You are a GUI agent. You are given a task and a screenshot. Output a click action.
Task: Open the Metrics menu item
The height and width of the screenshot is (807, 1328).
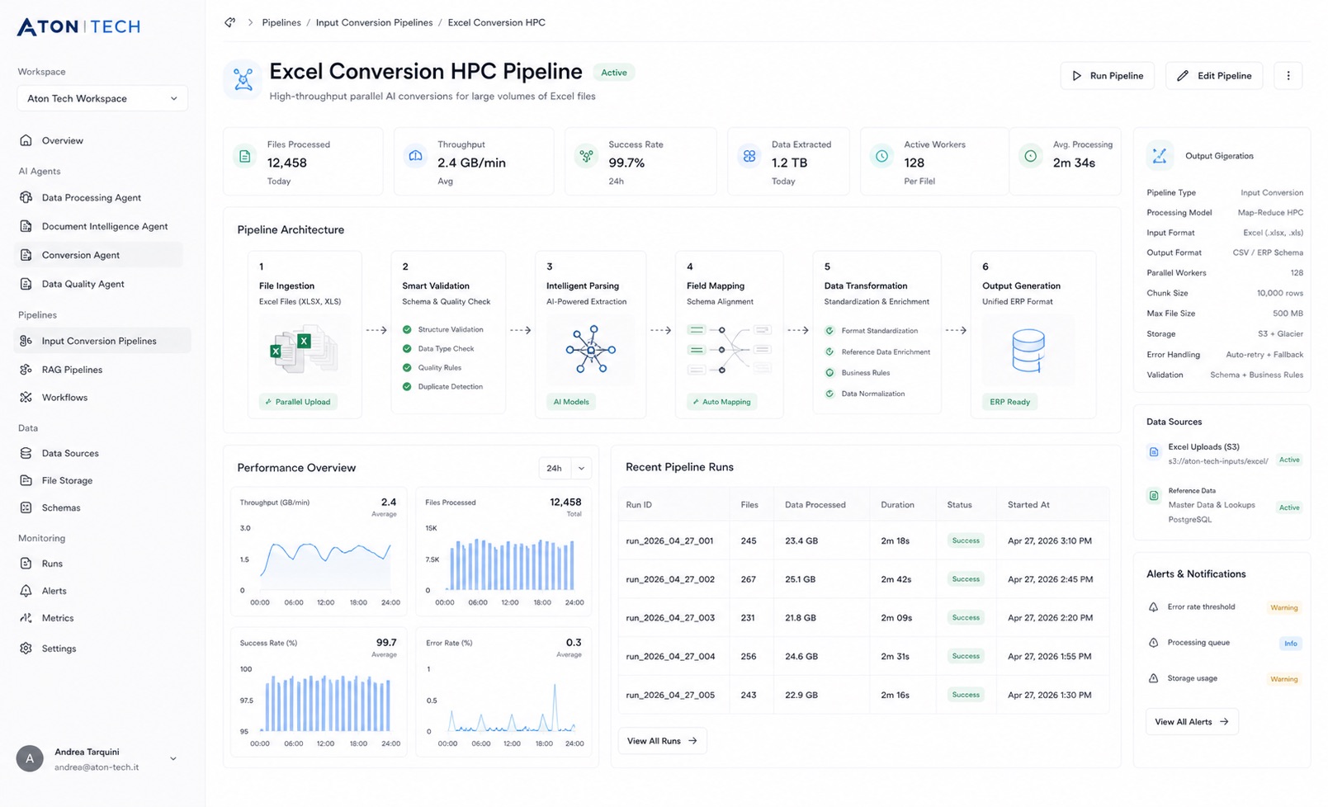58,618
